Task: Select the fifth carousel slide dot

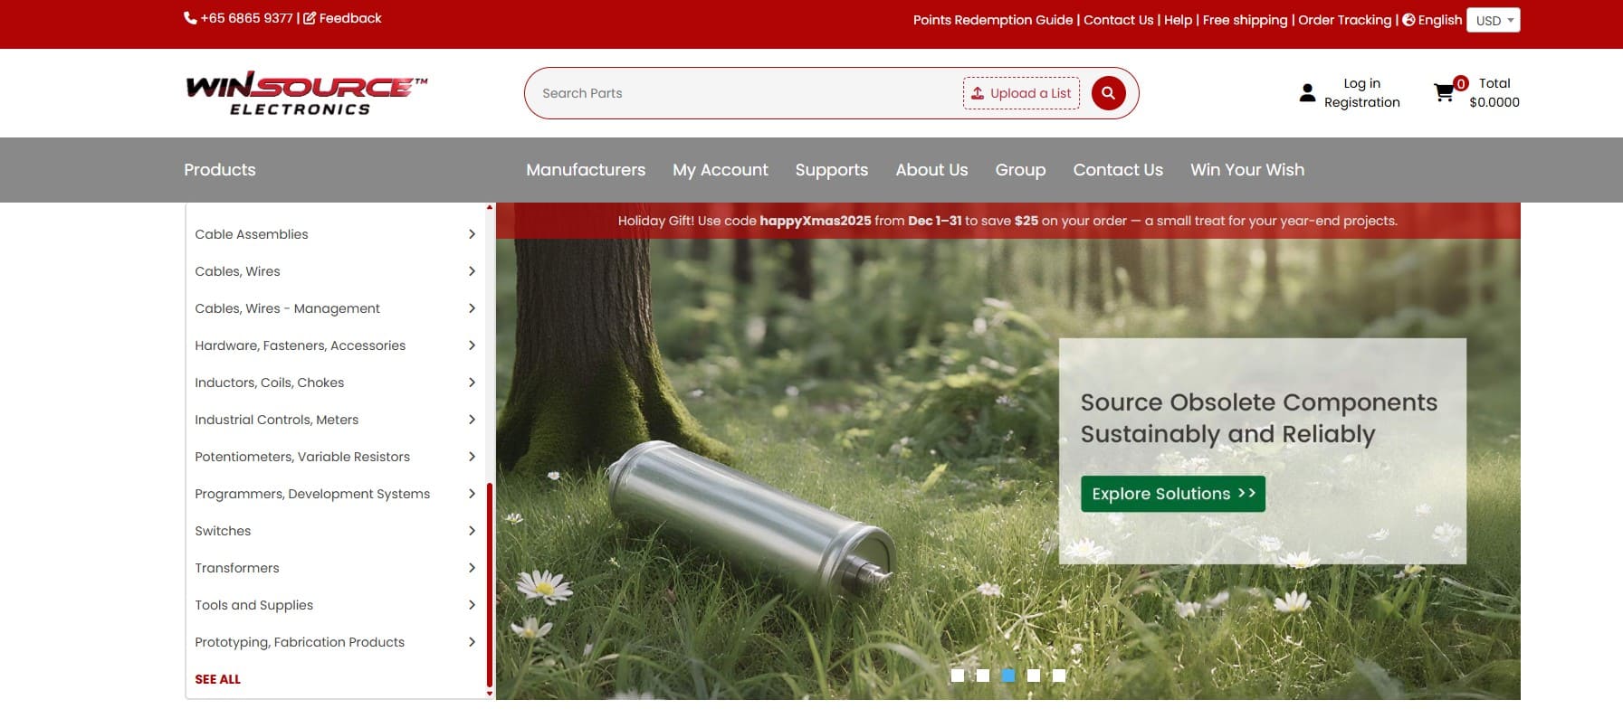Action: (x=1059, y=676)
